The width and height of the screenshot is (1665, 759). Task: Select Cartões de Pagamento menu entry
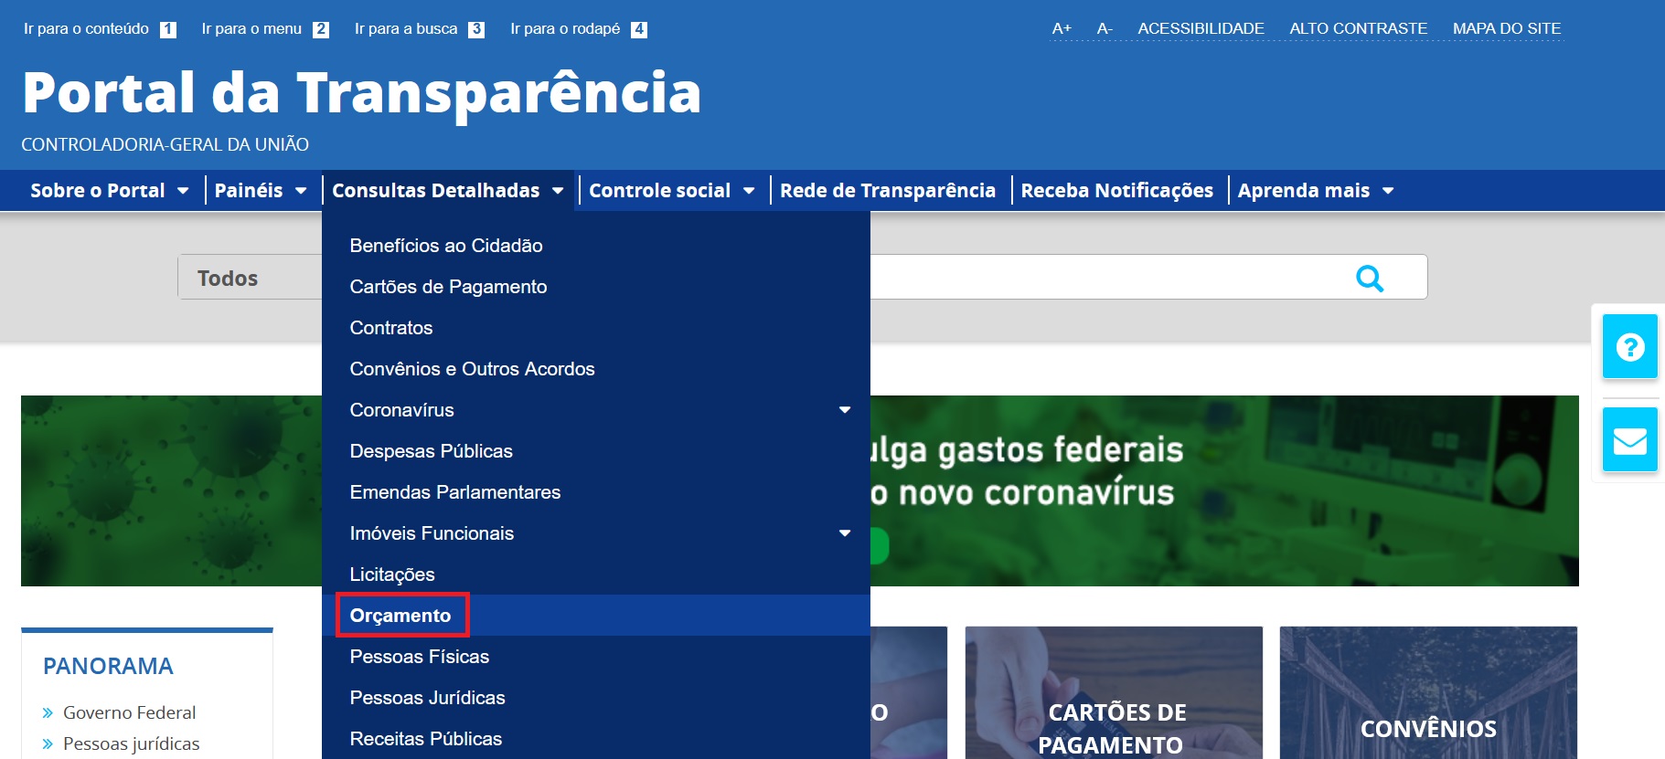596,287
